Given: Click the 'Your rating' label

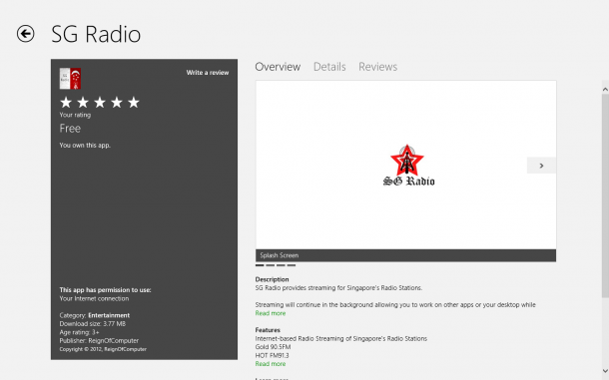Looking at the screenshot, I should point(75,115).
